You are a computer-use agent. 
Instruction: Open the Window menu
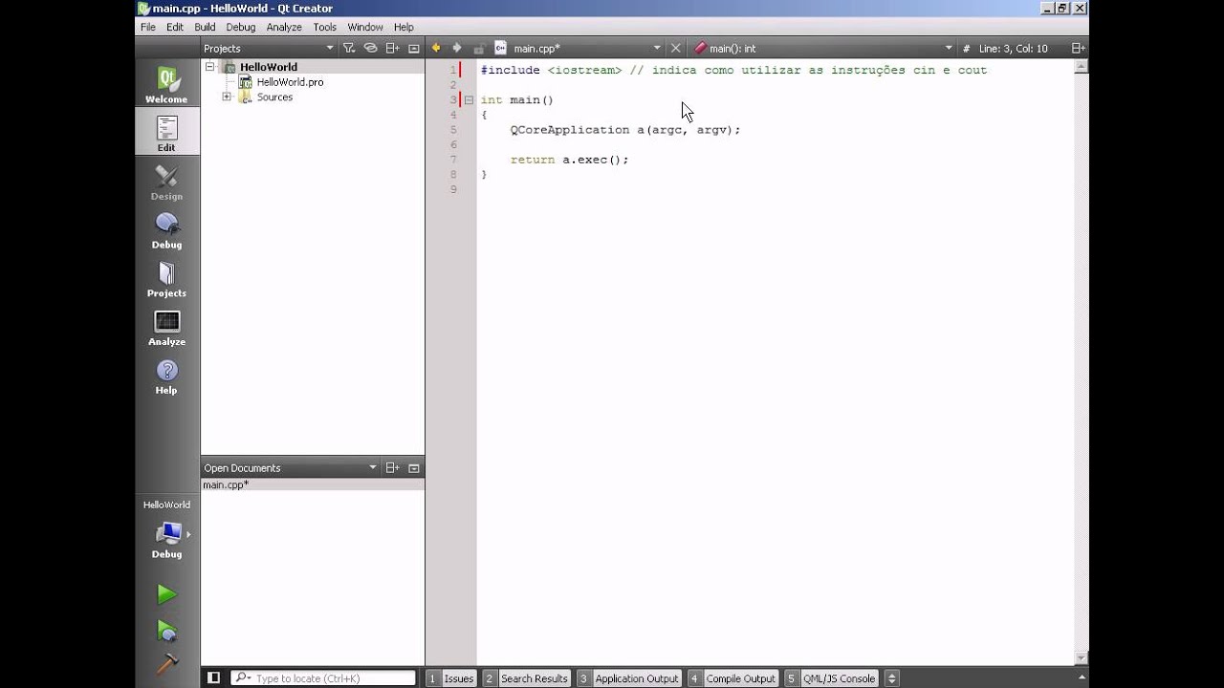pyautogui.click(x=365, y=28)
